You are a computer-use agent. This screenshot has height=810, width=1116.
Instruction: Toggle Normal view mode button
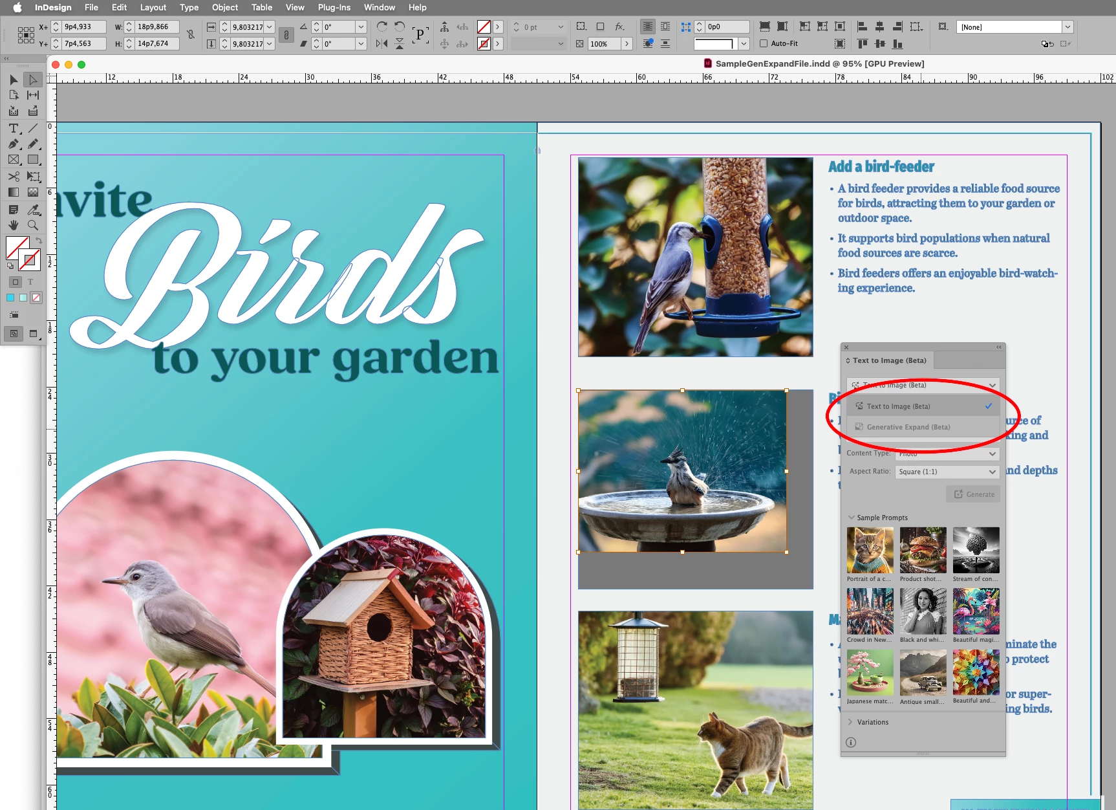coord(14,334)
